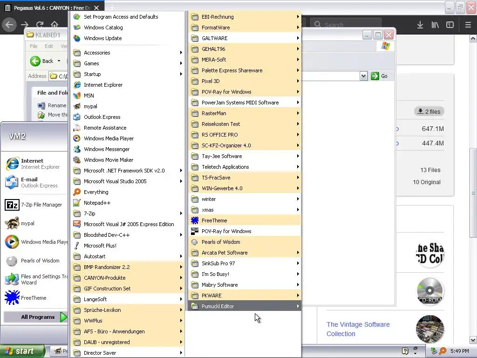Open E-mail Outlook Express pinned item
Screen dimensions: 477x358
35,182
